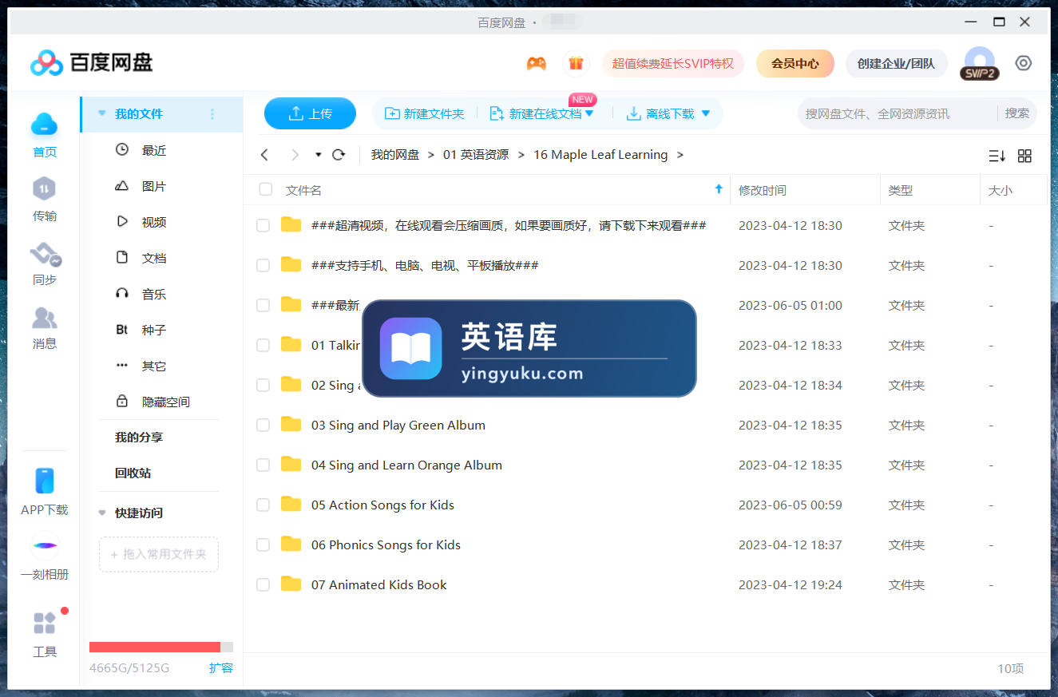Click the 搜索 search button
This screenshot has height=697, width=1058.
coord(1017,113)
